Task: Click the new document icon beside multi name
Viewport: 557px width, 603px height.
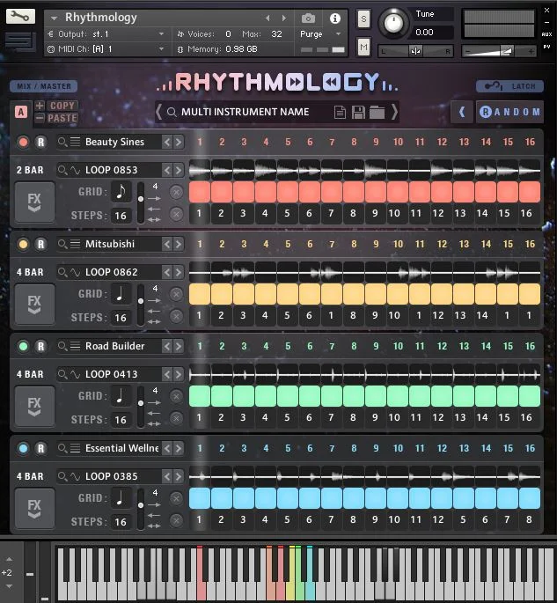Action: [x=340, y=113]
